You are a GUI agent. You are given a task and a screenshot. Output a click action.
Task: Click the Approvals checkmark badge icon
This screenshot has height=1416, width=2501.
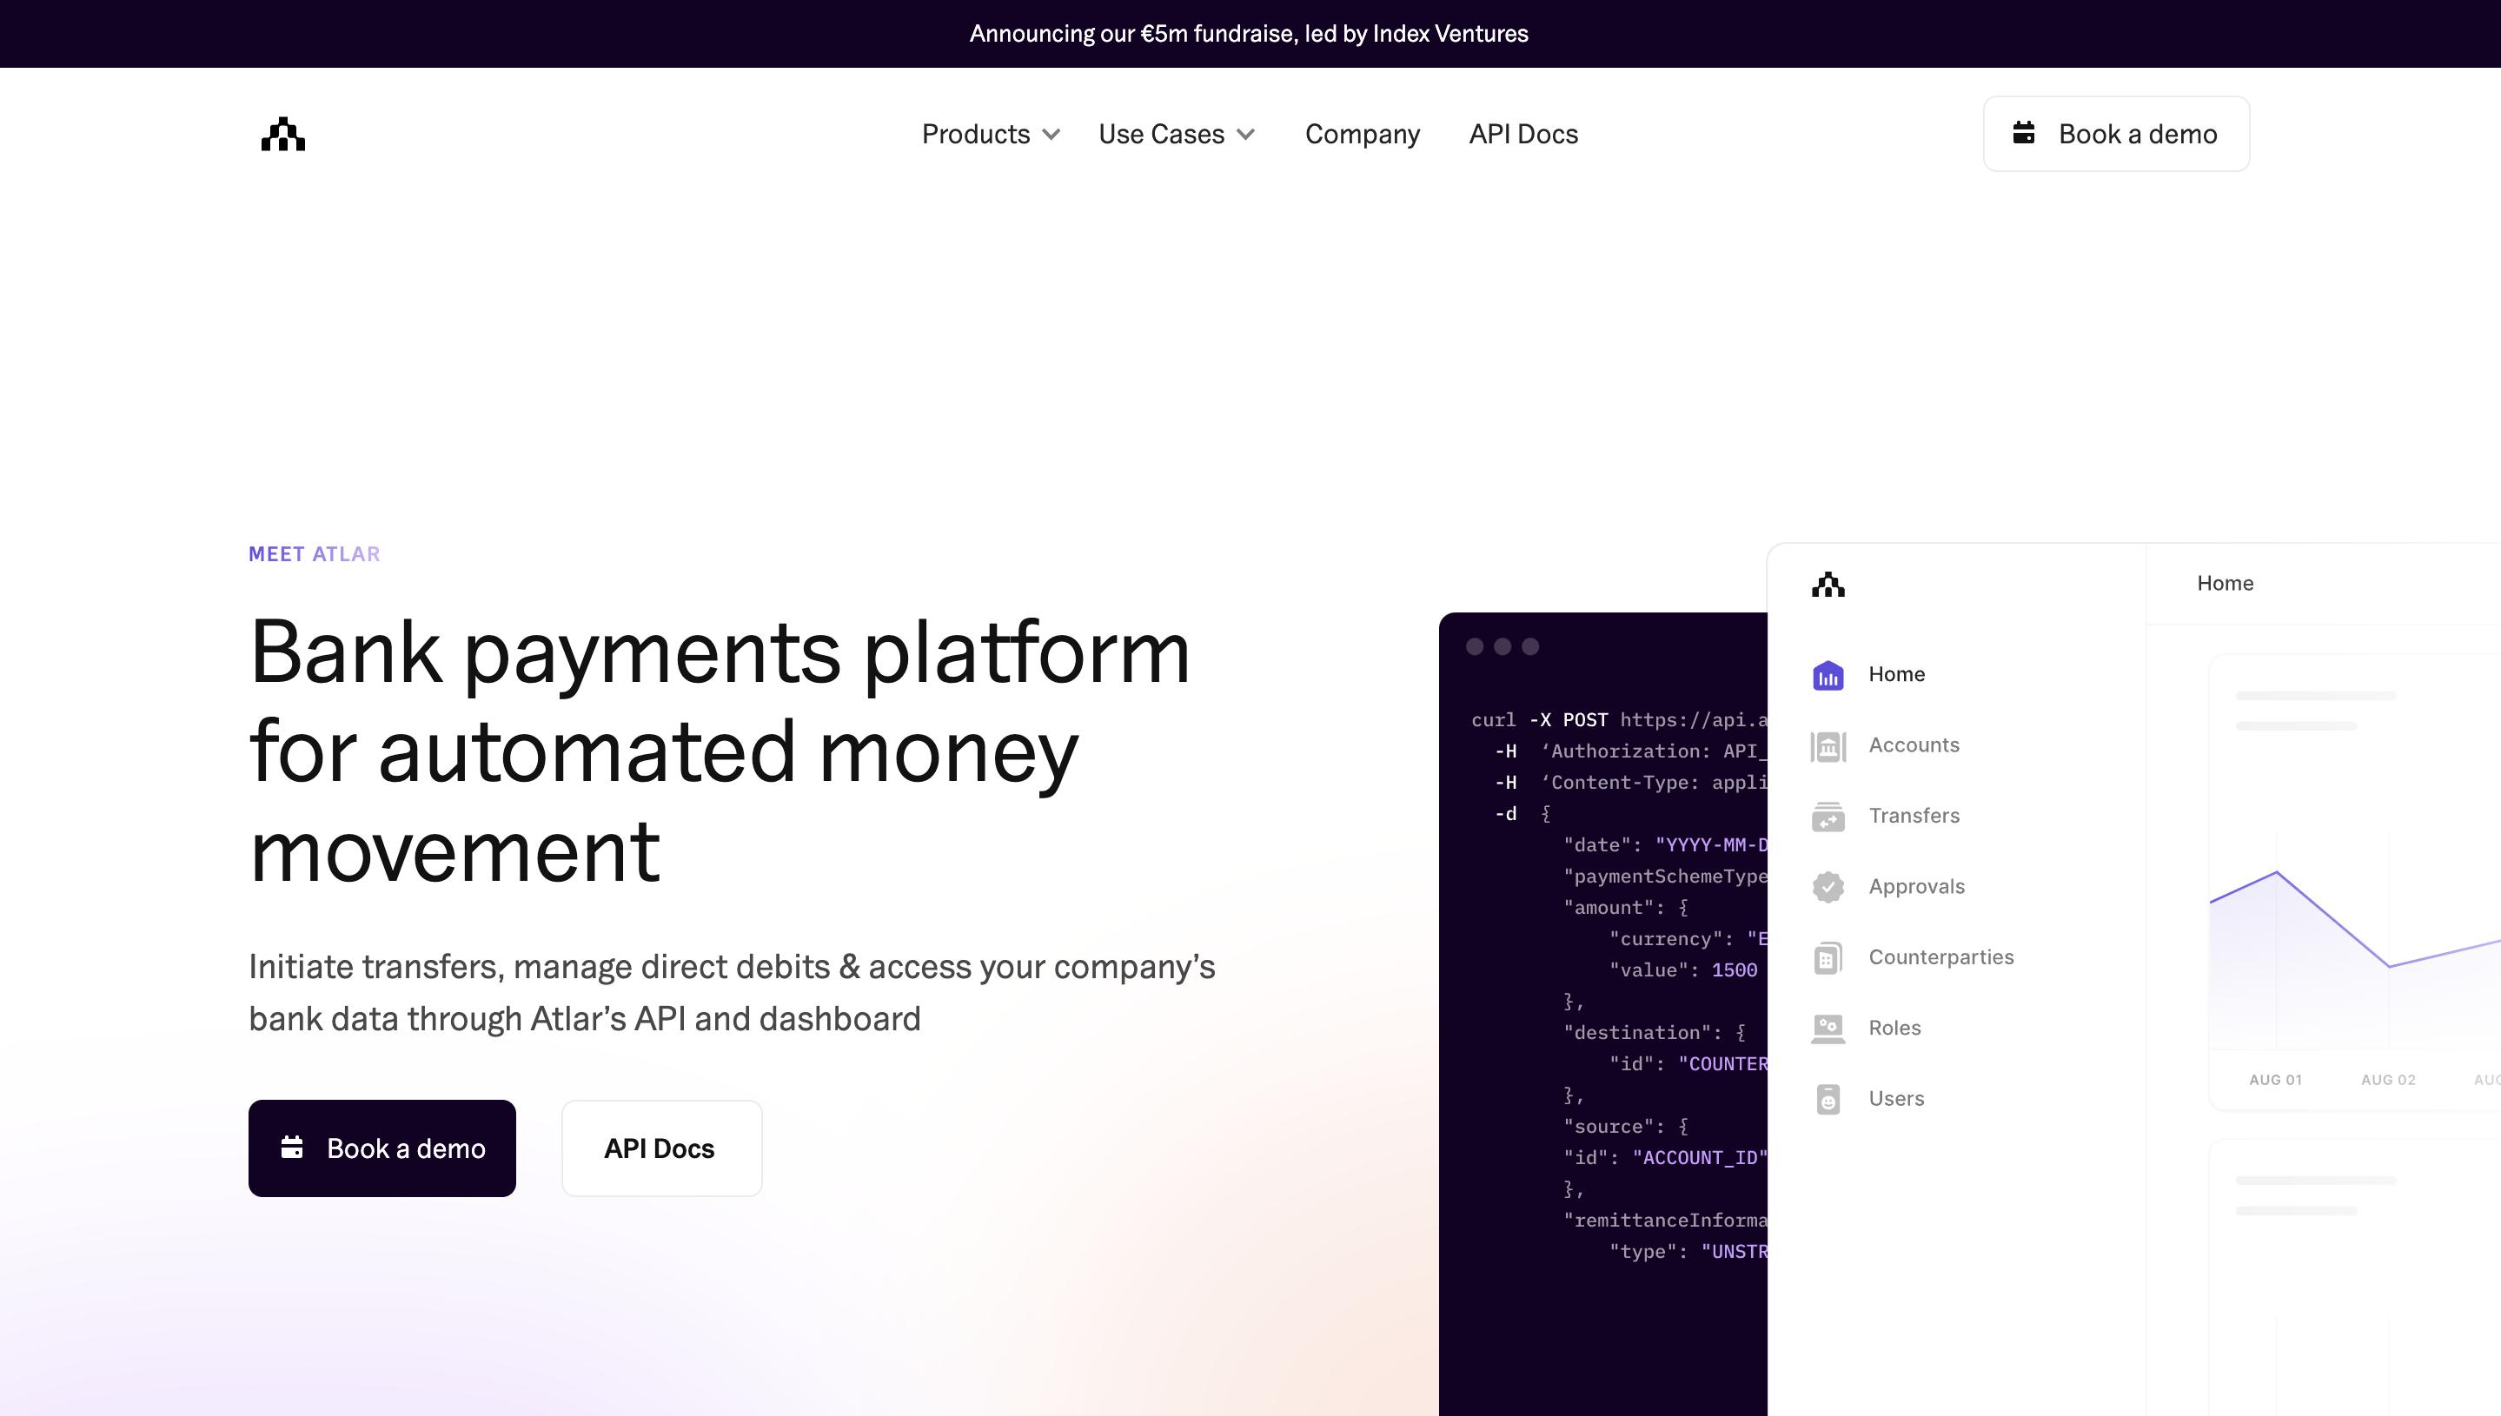coord(1828,887)
